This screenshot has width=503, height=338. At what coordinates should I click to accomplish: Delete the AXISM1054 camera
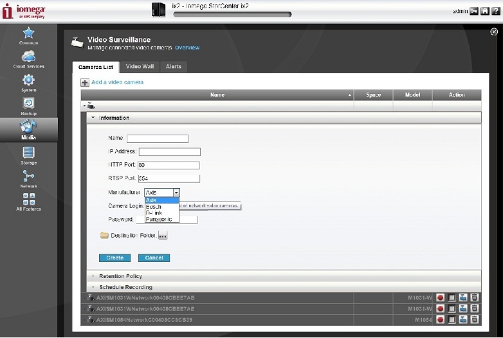click(x=474, y=319)
